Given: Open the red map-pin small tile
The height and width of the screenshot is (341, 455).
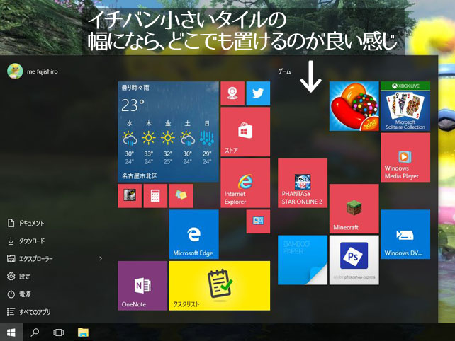Looking at the screenshot, I should coord(232,93).
